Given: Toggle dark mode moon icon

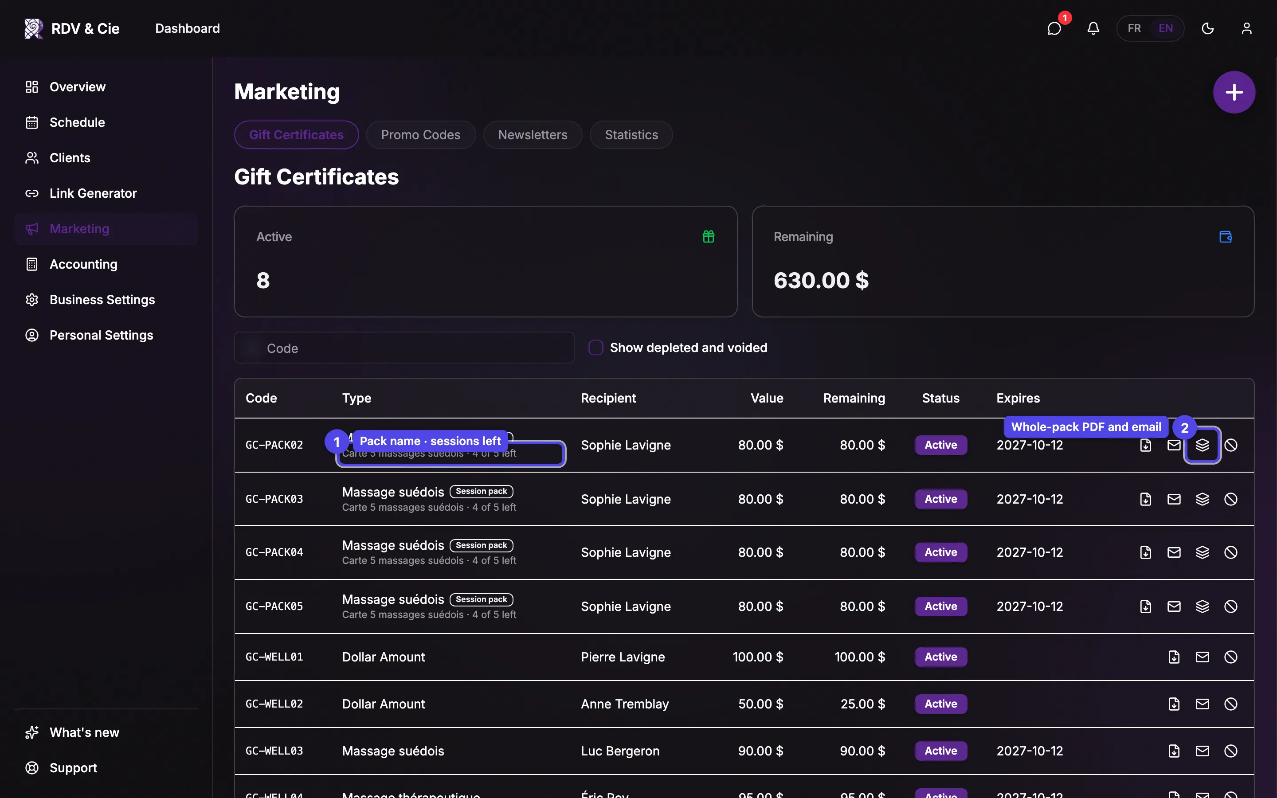Looking at the screenshot, I should point(1207,28).
